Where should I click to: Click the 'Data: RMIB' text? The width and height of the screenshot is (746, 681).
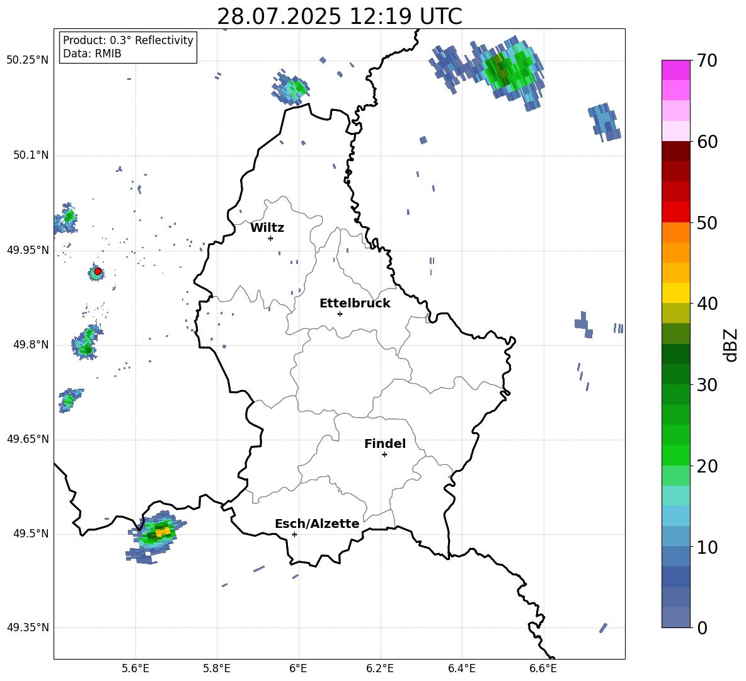pos(92,54)
